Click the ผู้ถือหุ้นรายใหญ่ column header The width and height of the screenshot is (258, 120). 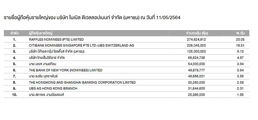tap(41, 33)
